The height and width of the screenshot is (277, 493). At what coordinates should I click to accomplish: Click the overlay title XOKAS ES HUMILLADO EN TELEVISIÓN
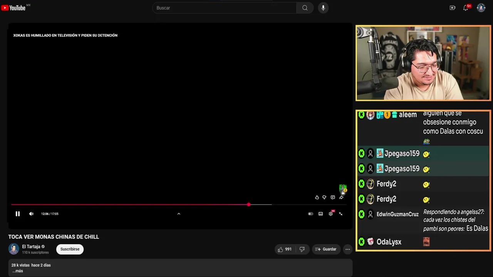(65, 35)
